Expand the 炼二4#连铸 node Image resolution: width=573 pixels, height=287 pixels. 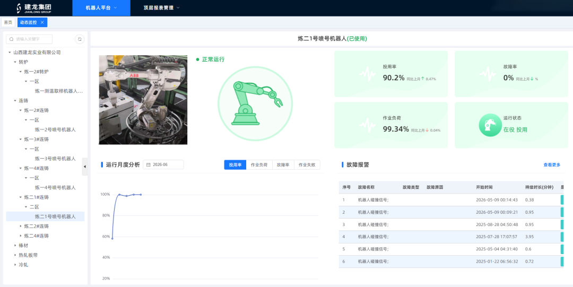(x=21, y=236)
